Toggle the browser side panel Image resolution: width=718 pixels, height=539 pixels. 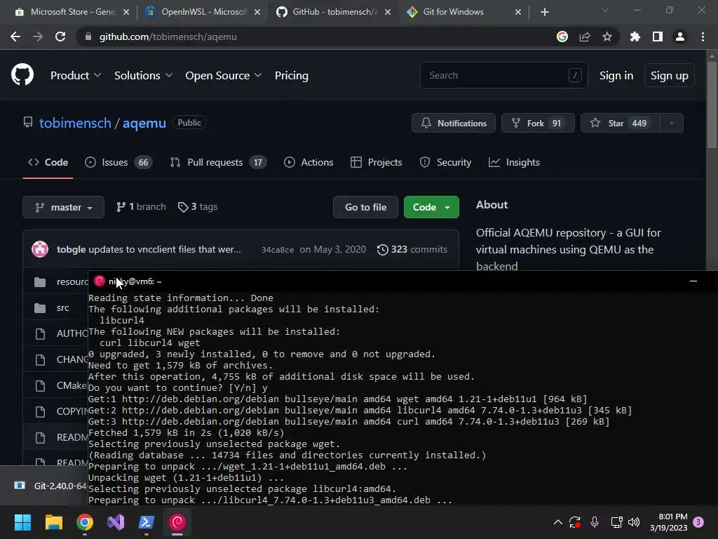(658, 36)
